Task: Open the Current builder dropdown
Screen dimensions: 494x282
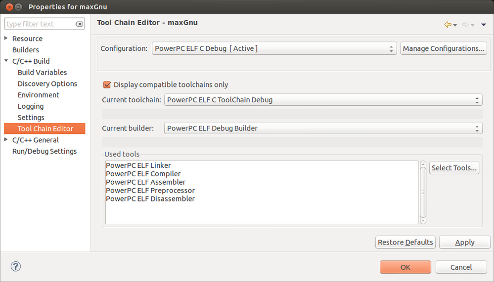Action: click(323, 128)
